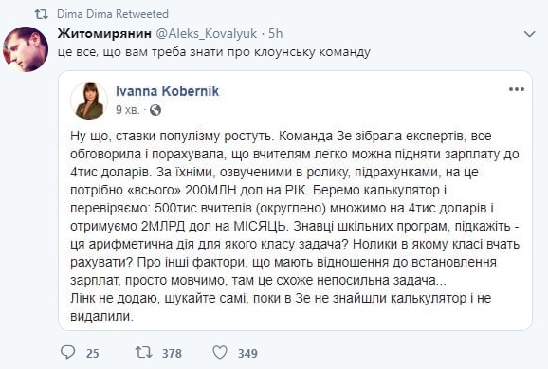Click the 25 replies count
This screenshot has height=369, width=548.
click(x=93, y=353)
